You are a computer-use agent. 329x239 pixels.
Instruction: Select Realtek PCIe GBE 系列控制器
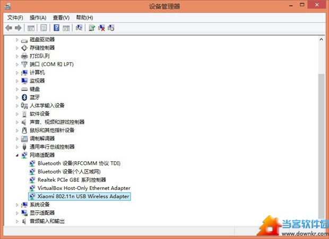pos(72,180)
